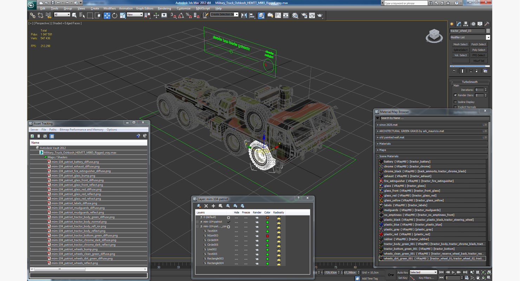Enable the Isoline Display checkbox

point(455,102)
